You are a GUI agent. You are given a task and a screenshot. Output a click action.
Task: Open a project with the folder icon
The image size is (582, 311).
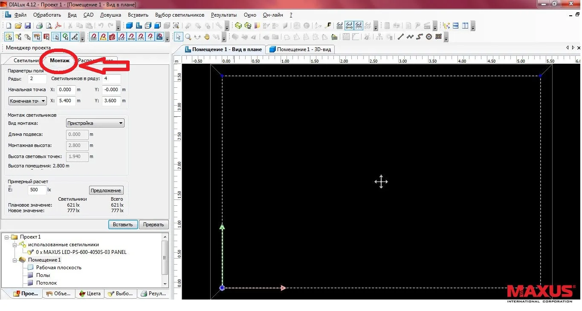tap(18, 26)
